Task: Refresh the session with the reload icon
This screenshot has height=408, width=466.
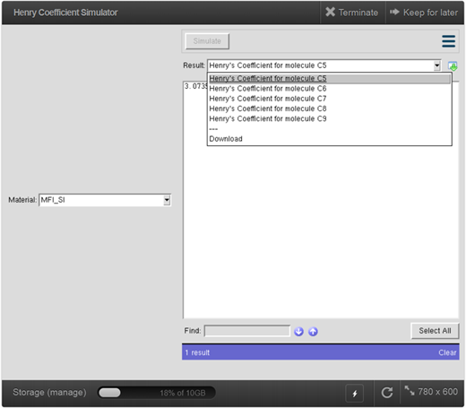Action: point(387,393)
